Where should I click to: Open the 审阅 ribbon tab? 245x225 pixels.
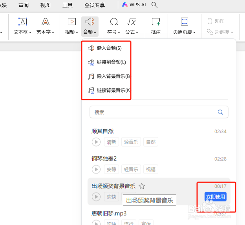click(x=24, y=5)
